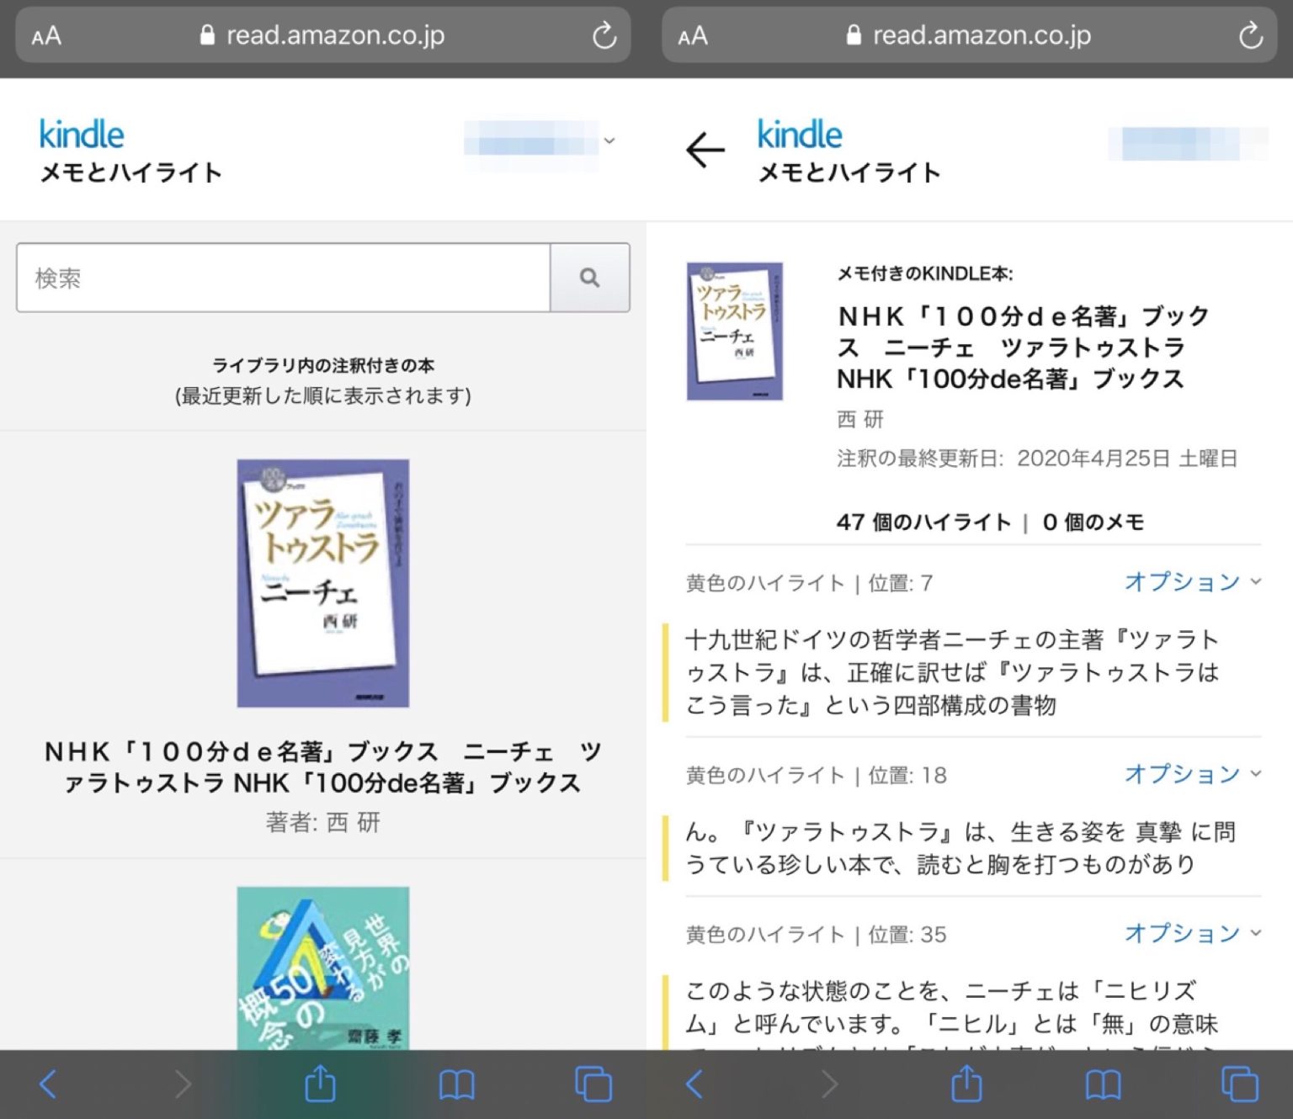This screenshot has height=1119, width=1293.
Task: Tap the reload icon in right browser address bar
Action: pos(1250,35)
